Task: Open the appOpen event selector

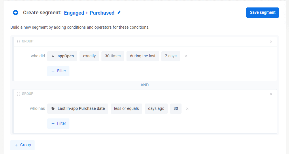Action: click(62, 56)
